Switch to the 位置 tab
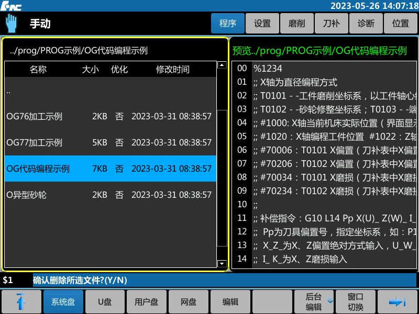The height and width of the screenshot is (314, 419). 401,24
